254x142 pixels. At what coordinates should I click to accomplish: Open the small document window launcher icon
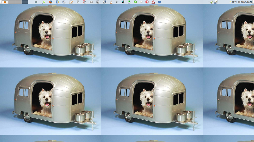point(141,2)
